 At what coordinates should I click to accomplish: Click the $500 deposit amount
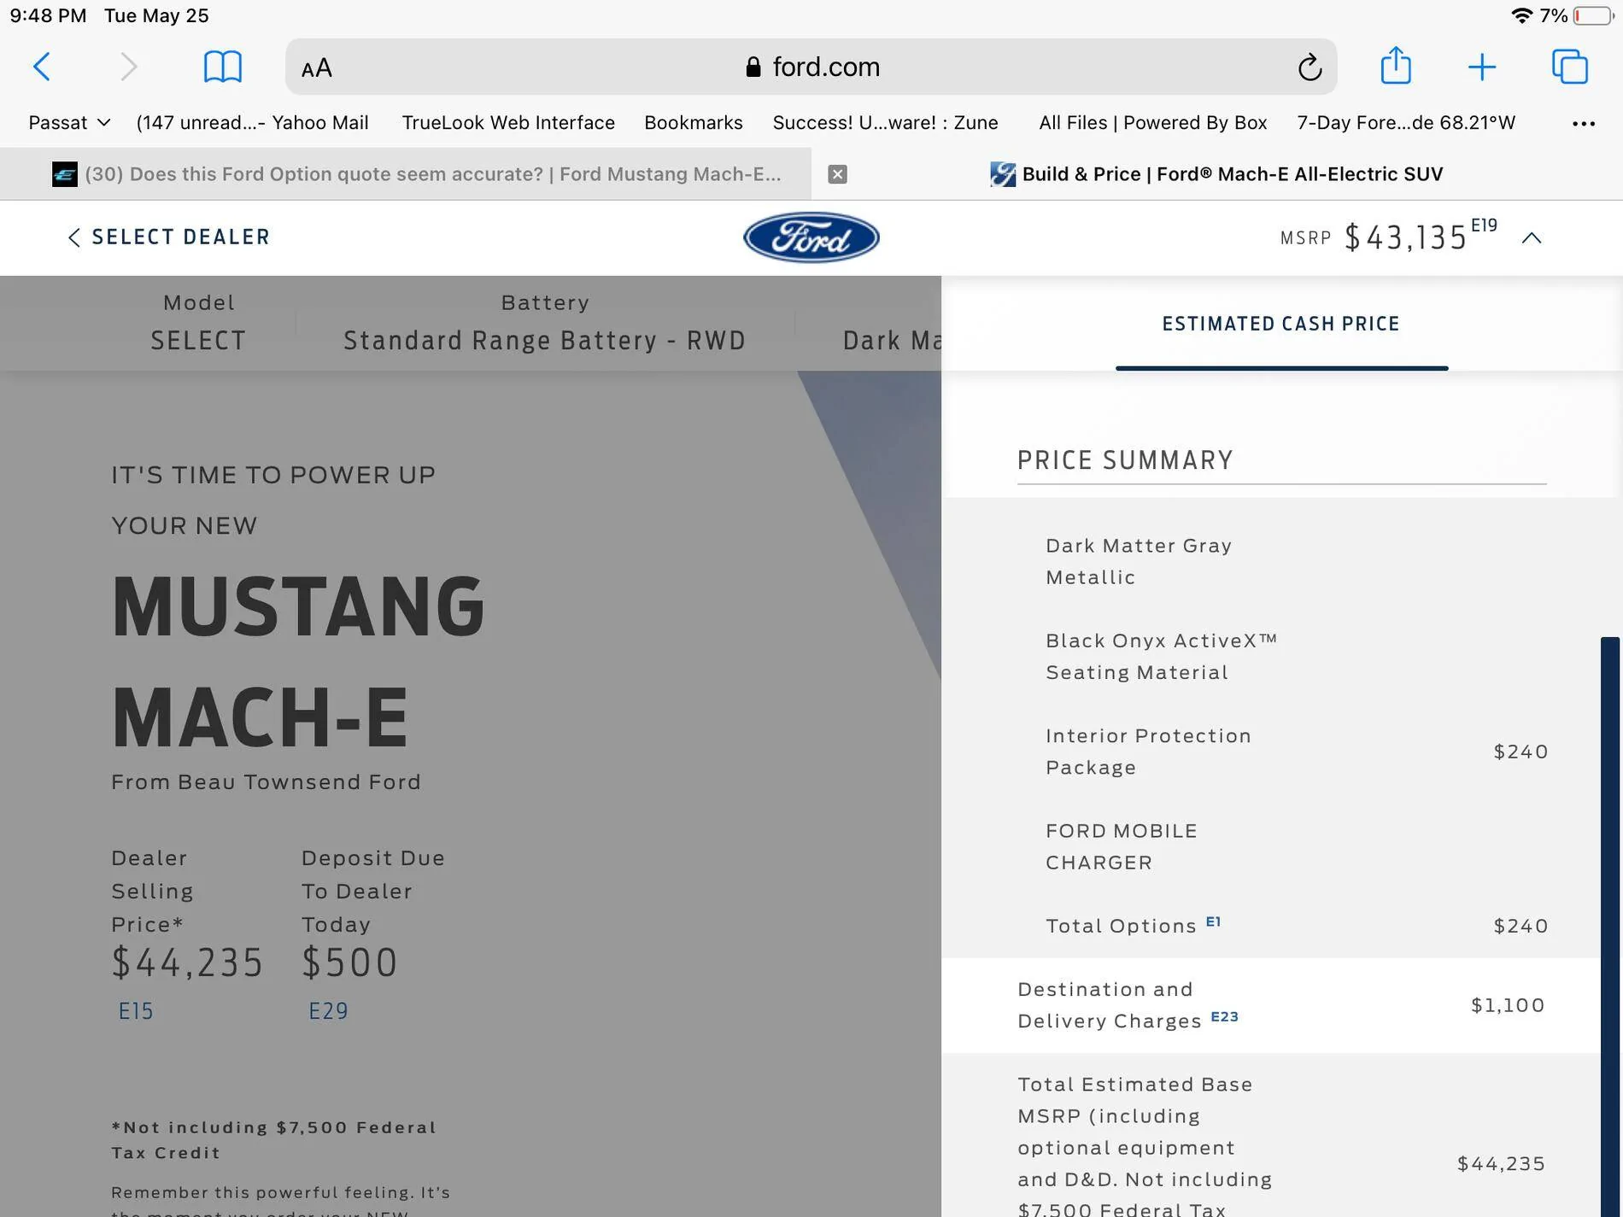349,962
